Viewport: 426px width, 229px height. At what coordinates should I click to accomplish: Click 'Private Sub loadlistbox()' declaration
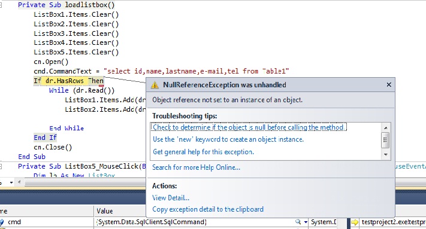pos(67,5)
